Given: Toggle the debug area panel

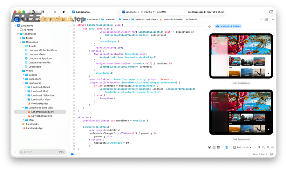Looking at the screenshot, I should click(271, 154).
